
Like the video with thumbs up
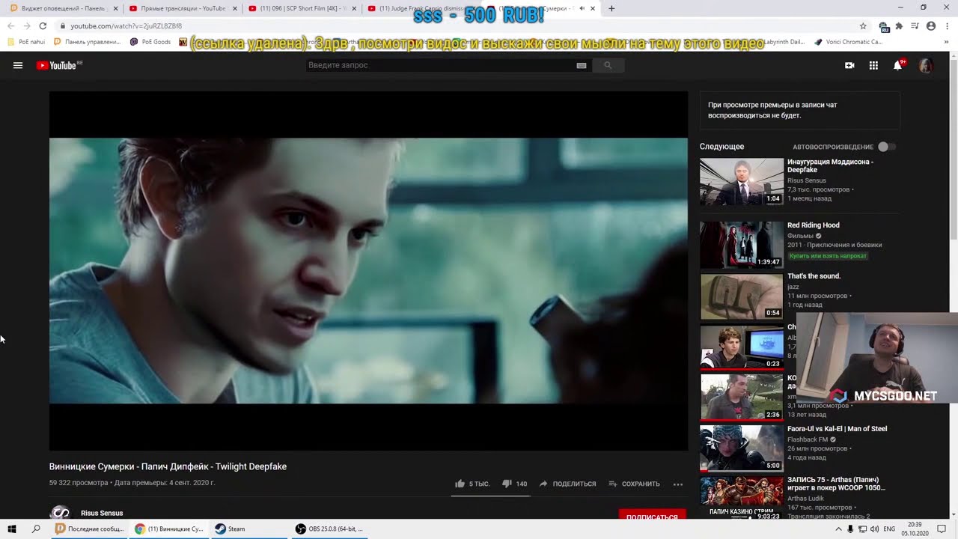pyautogui.click(x=472, y=484)
